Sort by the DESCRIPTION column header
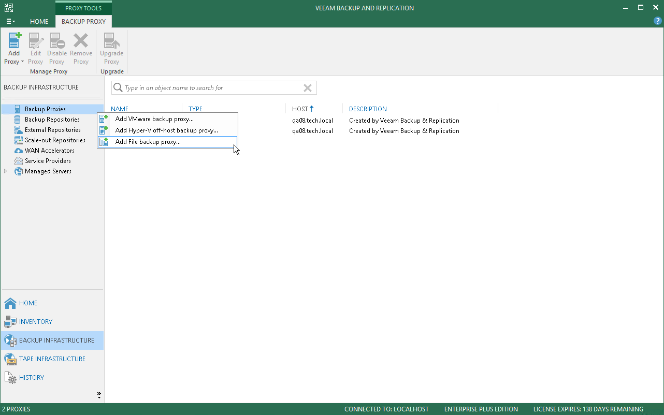 368,109
